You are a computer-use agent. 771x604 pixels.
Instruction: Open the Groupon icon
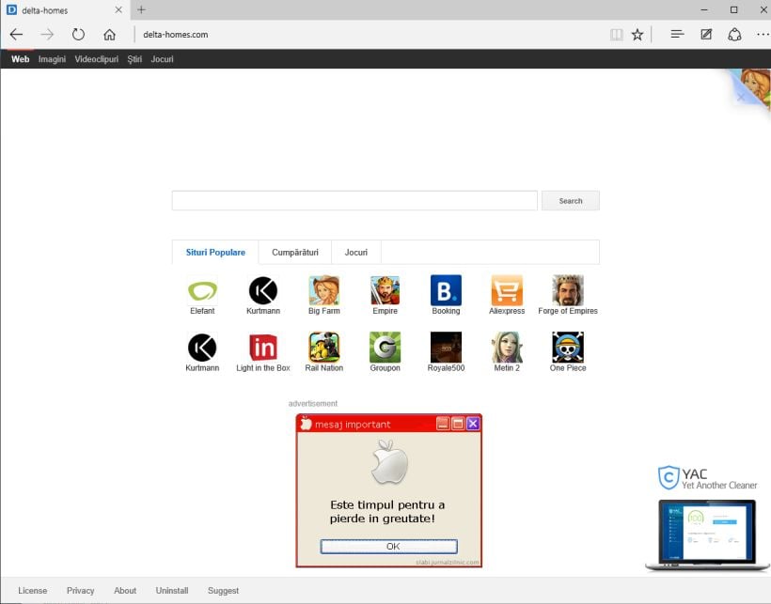click(x=385, y=348)
